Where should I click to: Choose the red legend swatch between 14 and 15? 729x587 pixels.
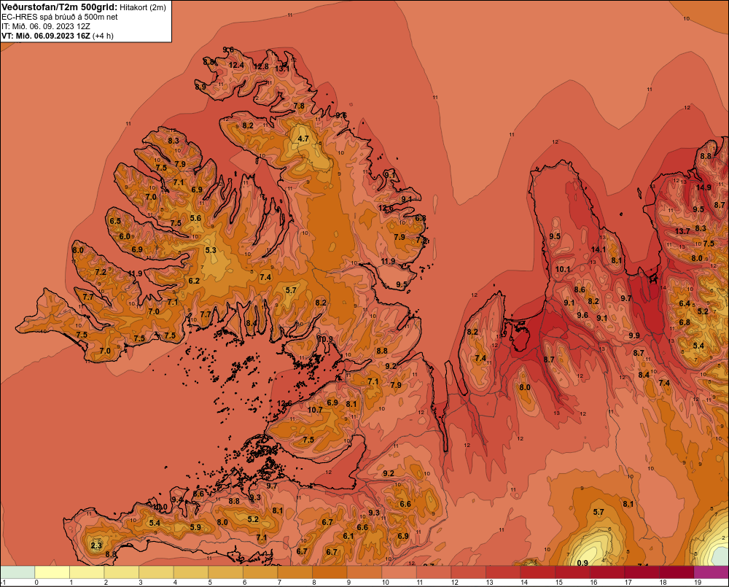pyautogui.click(x=539, y=572)
